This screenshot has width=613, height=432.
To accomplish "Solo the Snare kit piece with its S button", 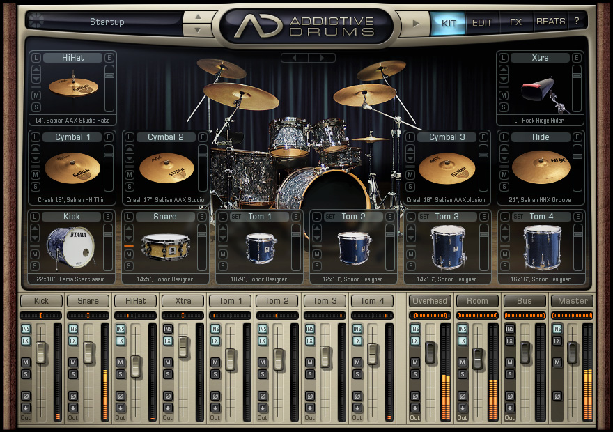I will click(129, 265).
